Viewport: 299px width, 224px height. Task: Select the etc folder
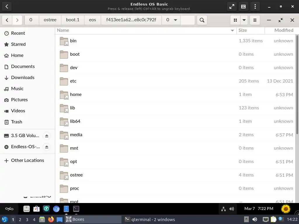click(175, 81)
